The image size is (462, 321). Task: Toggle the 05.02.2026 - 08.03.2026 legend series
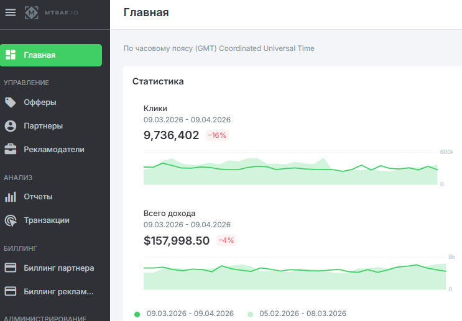pyautogui.click(x=297, y=314)
